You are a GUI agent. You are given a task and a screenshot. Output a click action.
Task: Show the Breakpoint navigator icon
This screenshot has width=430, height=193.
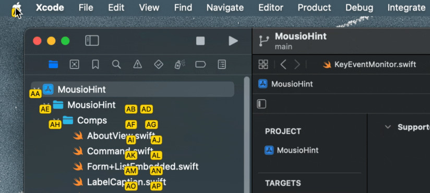coord(200,65)
